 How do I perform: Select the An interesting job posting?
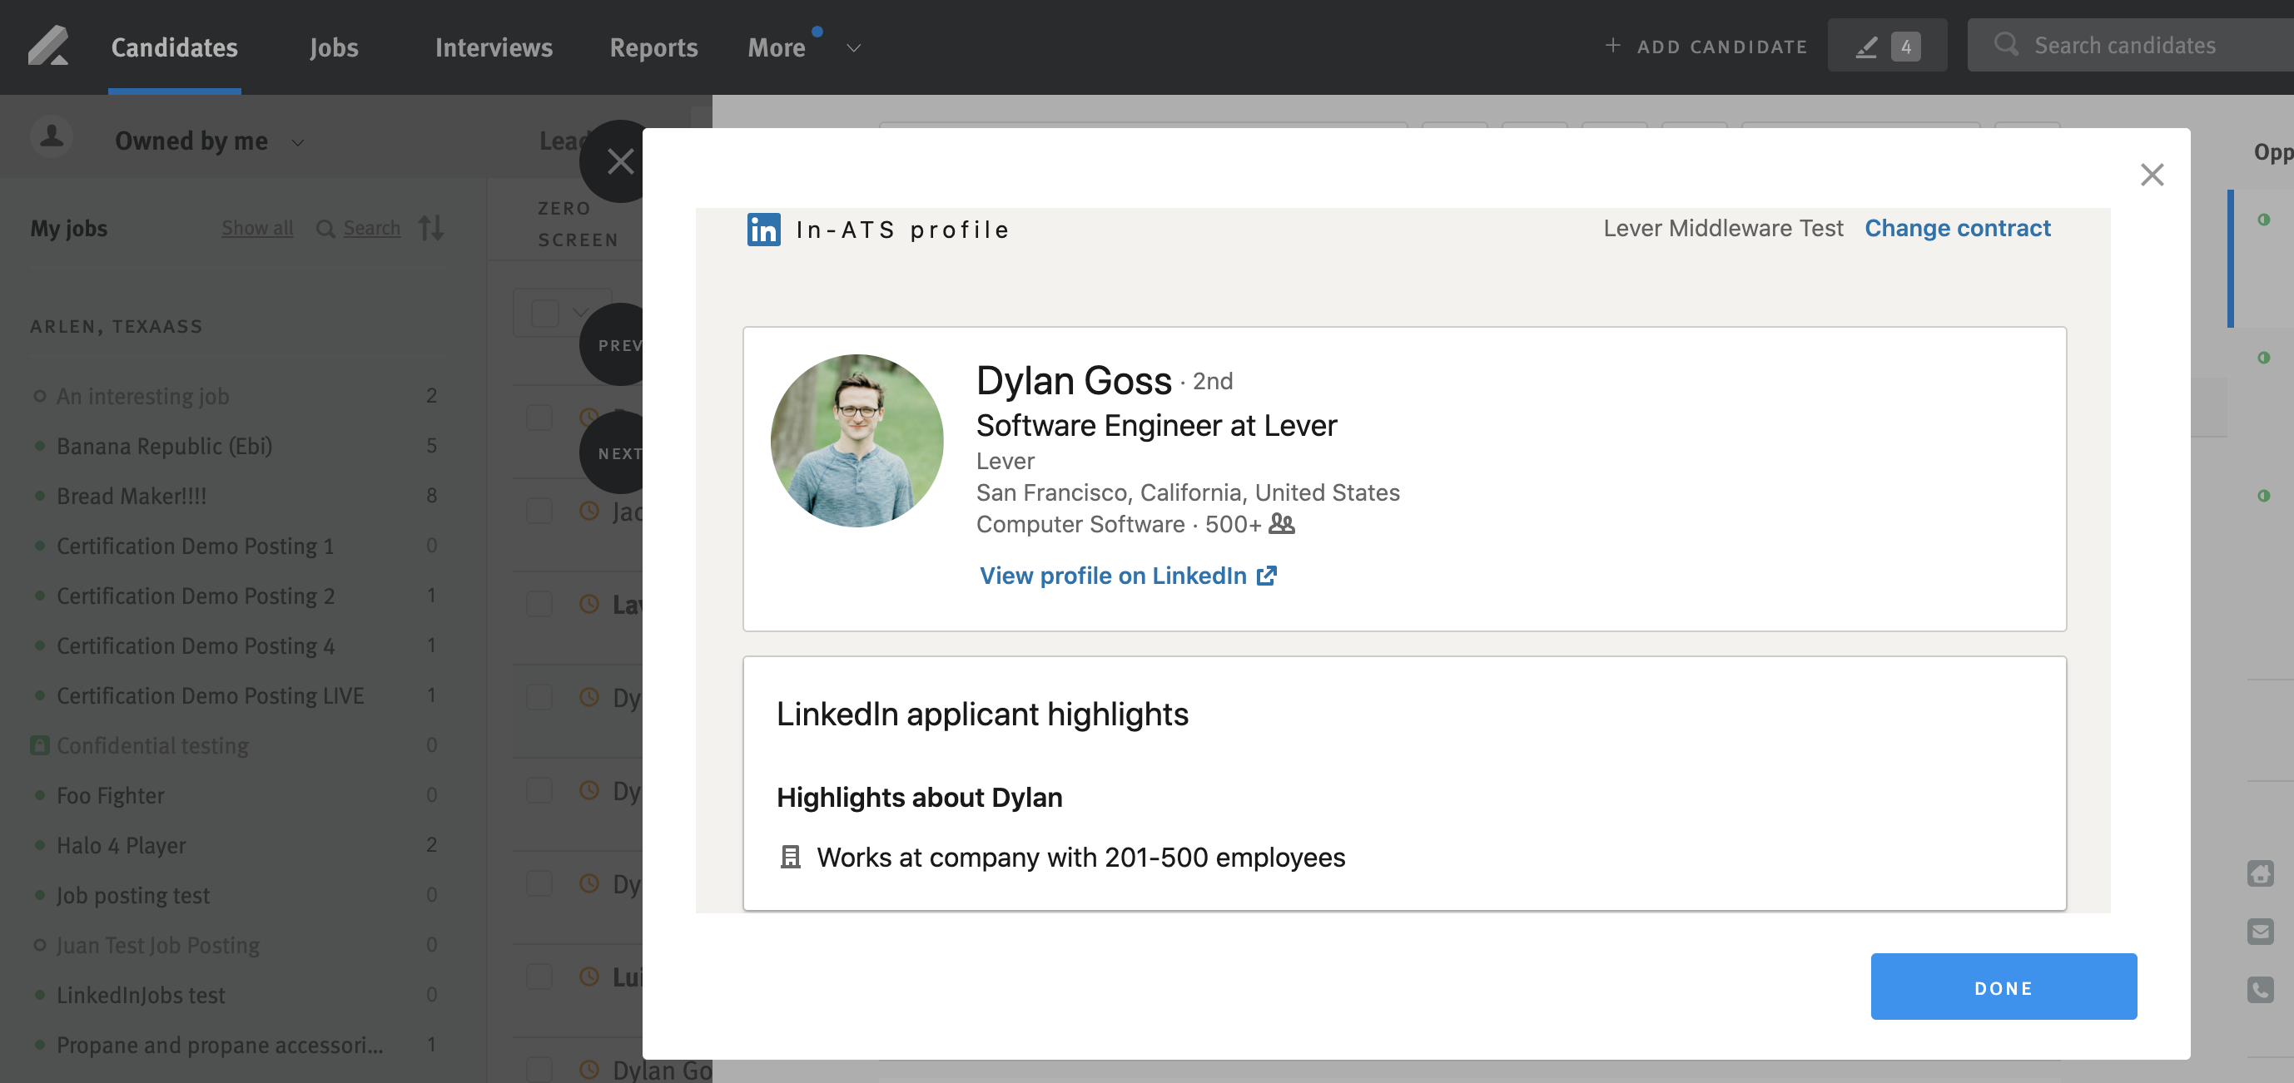coord(142,396)
